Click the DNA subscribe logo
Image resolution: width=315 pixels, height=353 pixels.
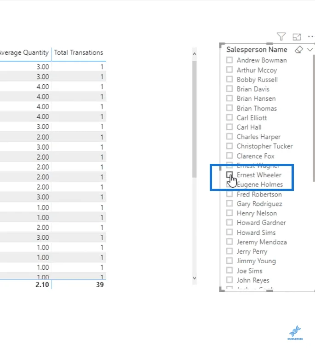295,332
